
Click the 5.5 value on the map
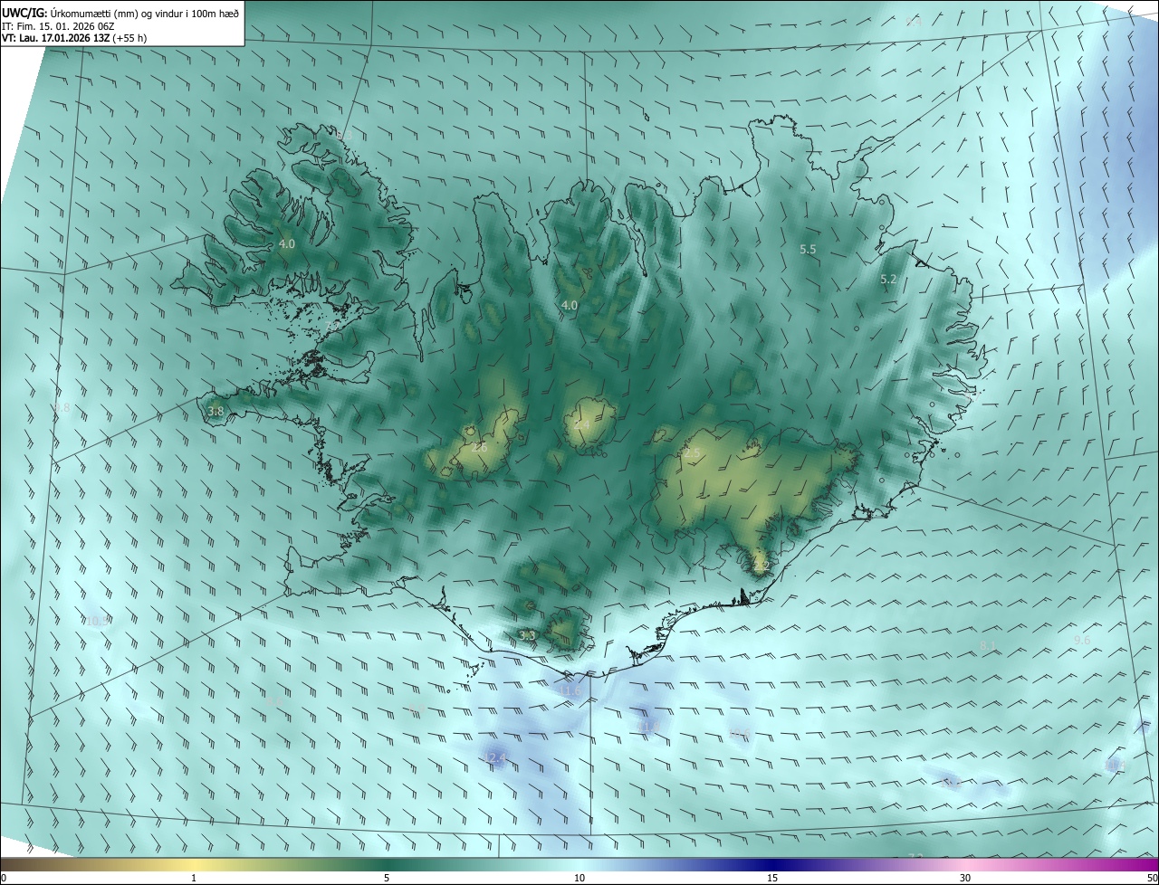tap(809, 249)
